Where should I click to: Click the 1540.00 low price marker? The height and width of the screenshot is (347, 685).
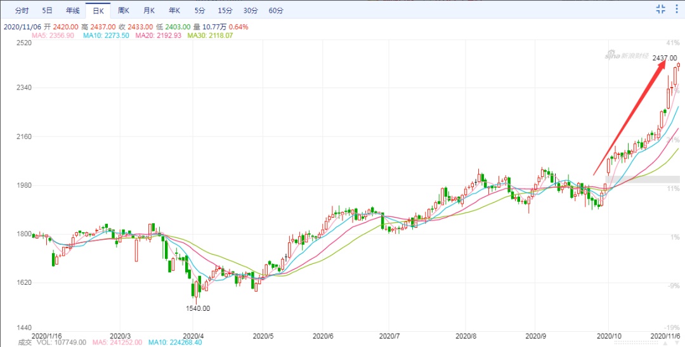click(x=199, y=308)
